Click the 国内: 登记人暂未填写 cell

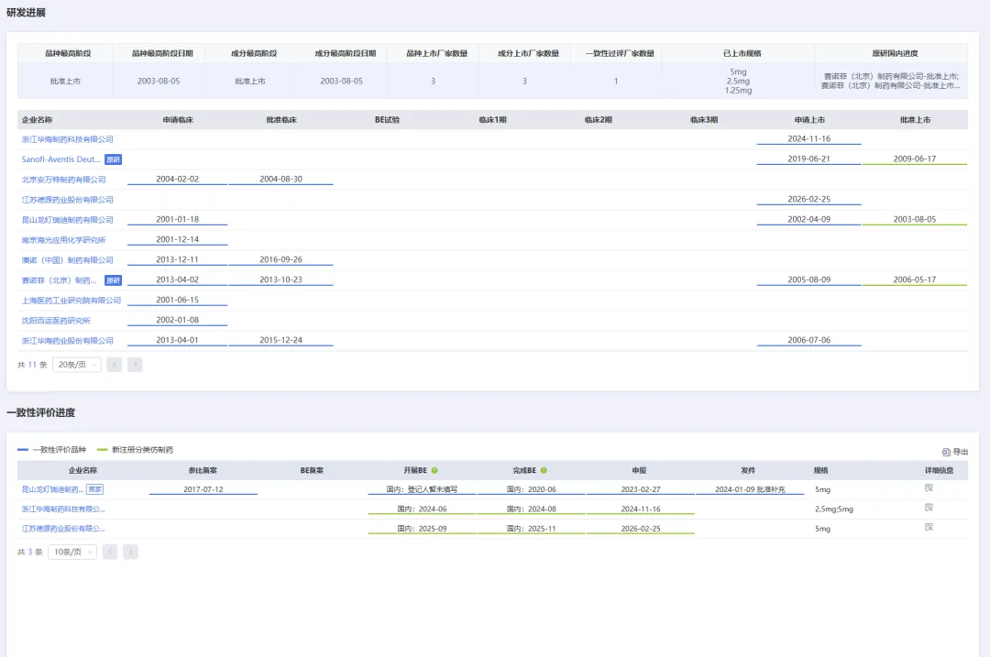422,489
